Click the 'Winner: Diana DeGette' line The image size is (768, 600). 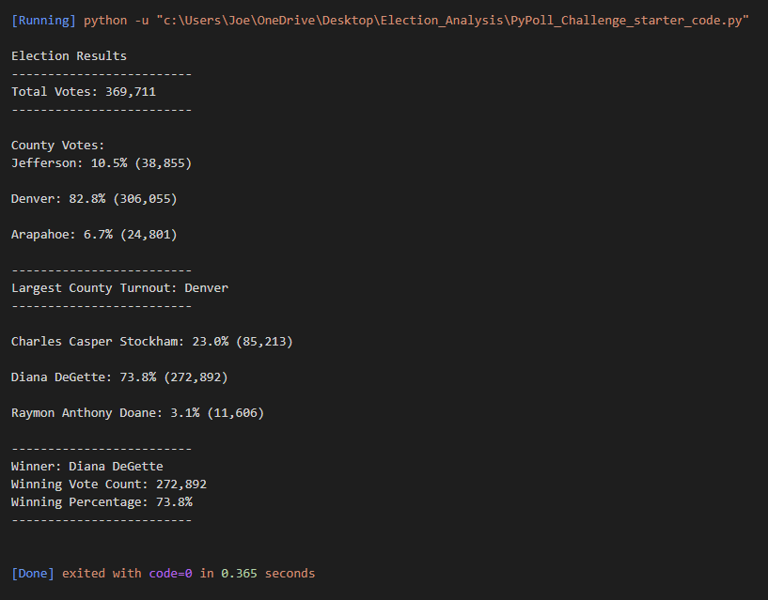point(87,467)
